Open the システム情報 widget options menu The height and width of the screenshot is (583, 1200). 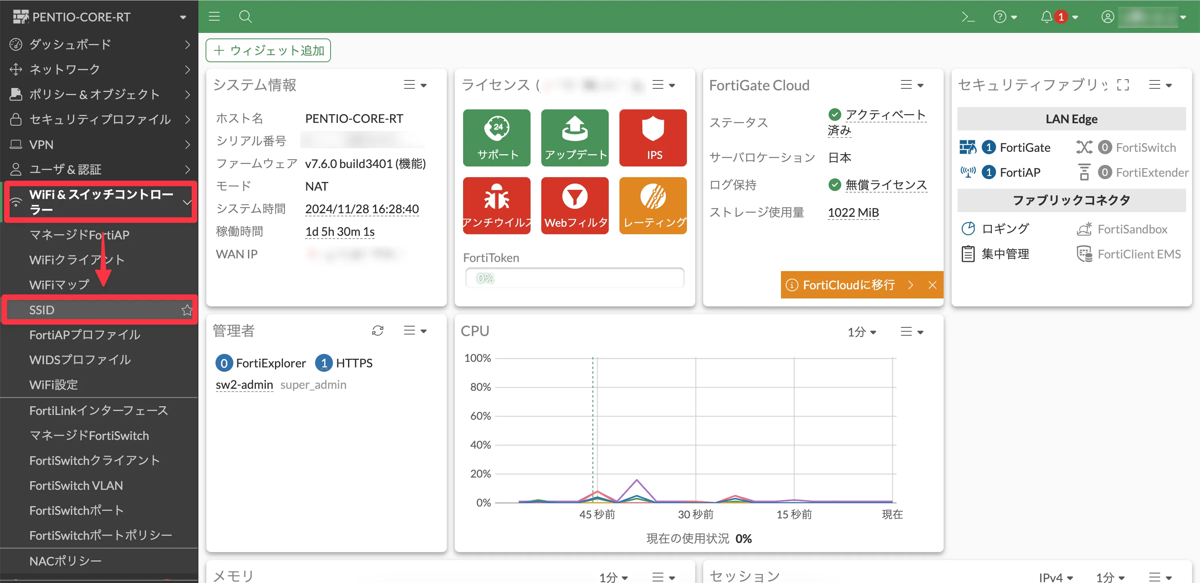pos(415,85)
